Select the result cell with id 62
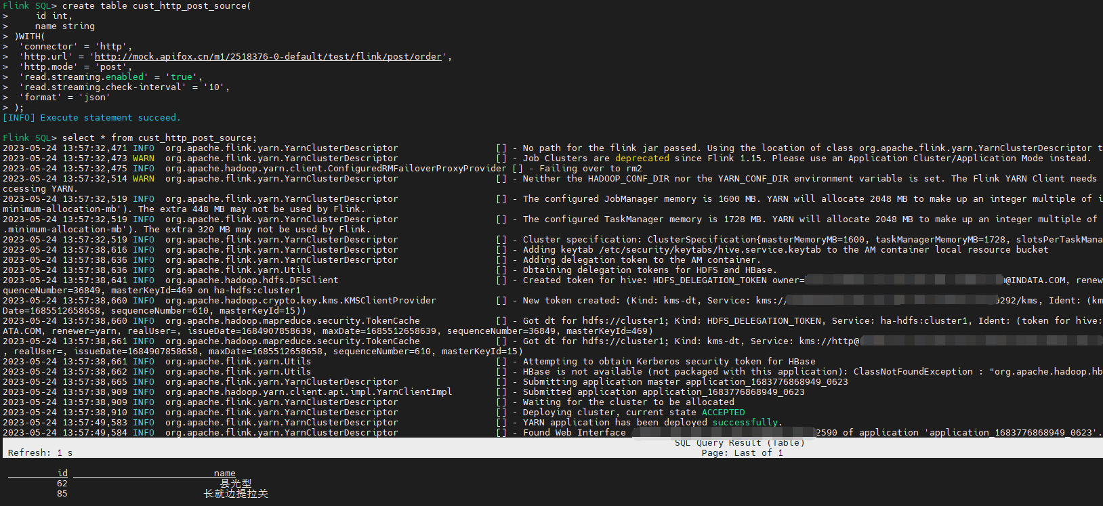The height and width of the screenshot is (506, 1103). click(62, 484)
